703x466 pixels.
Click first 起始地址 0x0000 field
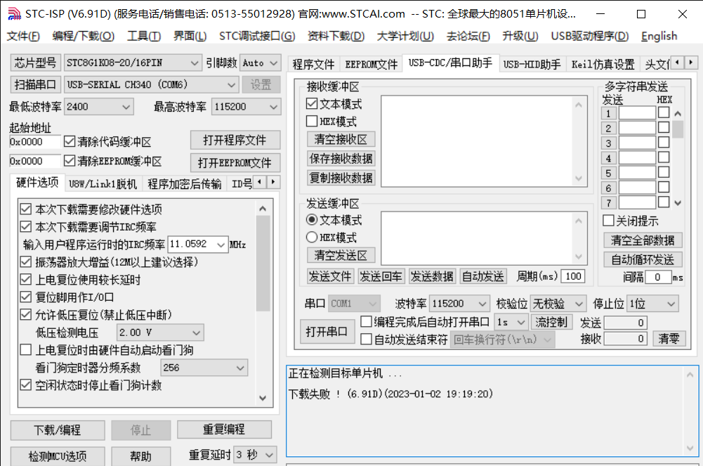coord(35,142)
